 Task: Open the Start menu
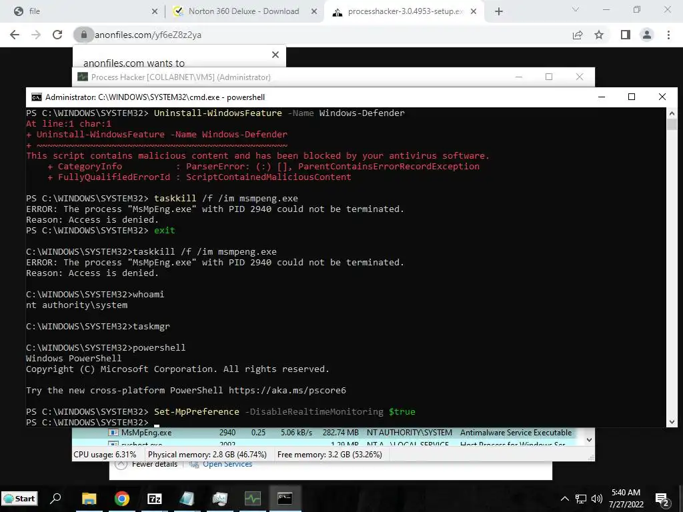pyautogui.click(x=19, y=499)
